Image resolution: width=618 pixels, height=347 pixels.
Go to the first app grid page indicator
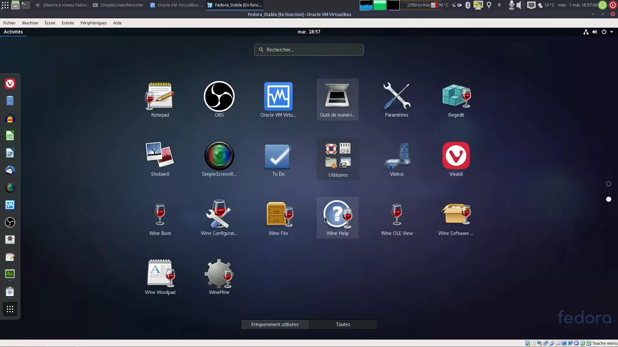coord(608,184)
